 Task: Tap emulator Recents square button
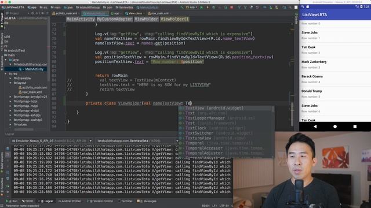point(355,127)
